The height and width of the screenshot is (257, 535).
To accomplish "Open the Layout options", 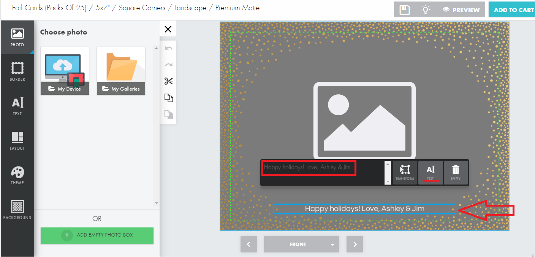I will pos(17,141).
